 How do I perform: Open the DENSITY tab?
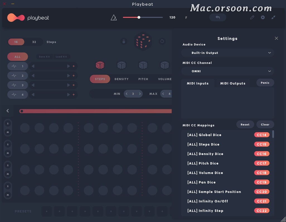pos(122,79)
